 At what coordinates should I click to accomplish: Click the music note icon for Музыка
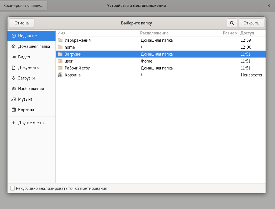pyautogui.click(x=14, y=99)
